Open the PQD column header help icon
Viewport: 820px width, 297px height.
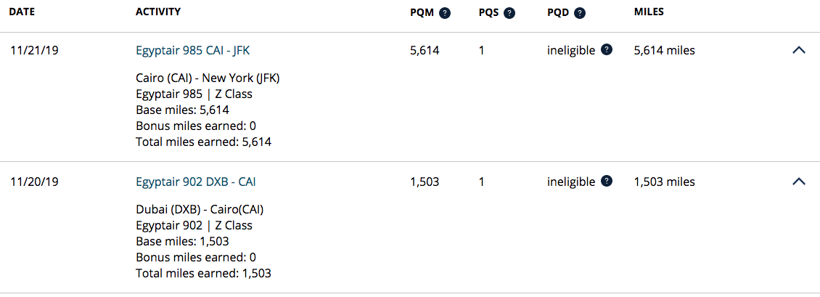[x=579, y=13]
